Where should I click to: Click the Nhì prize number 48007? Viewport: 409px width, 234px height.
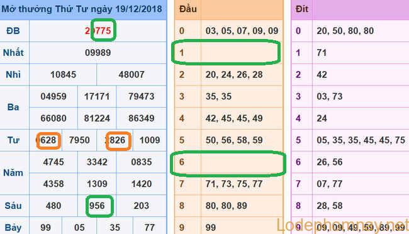click(x=132, y=75)
